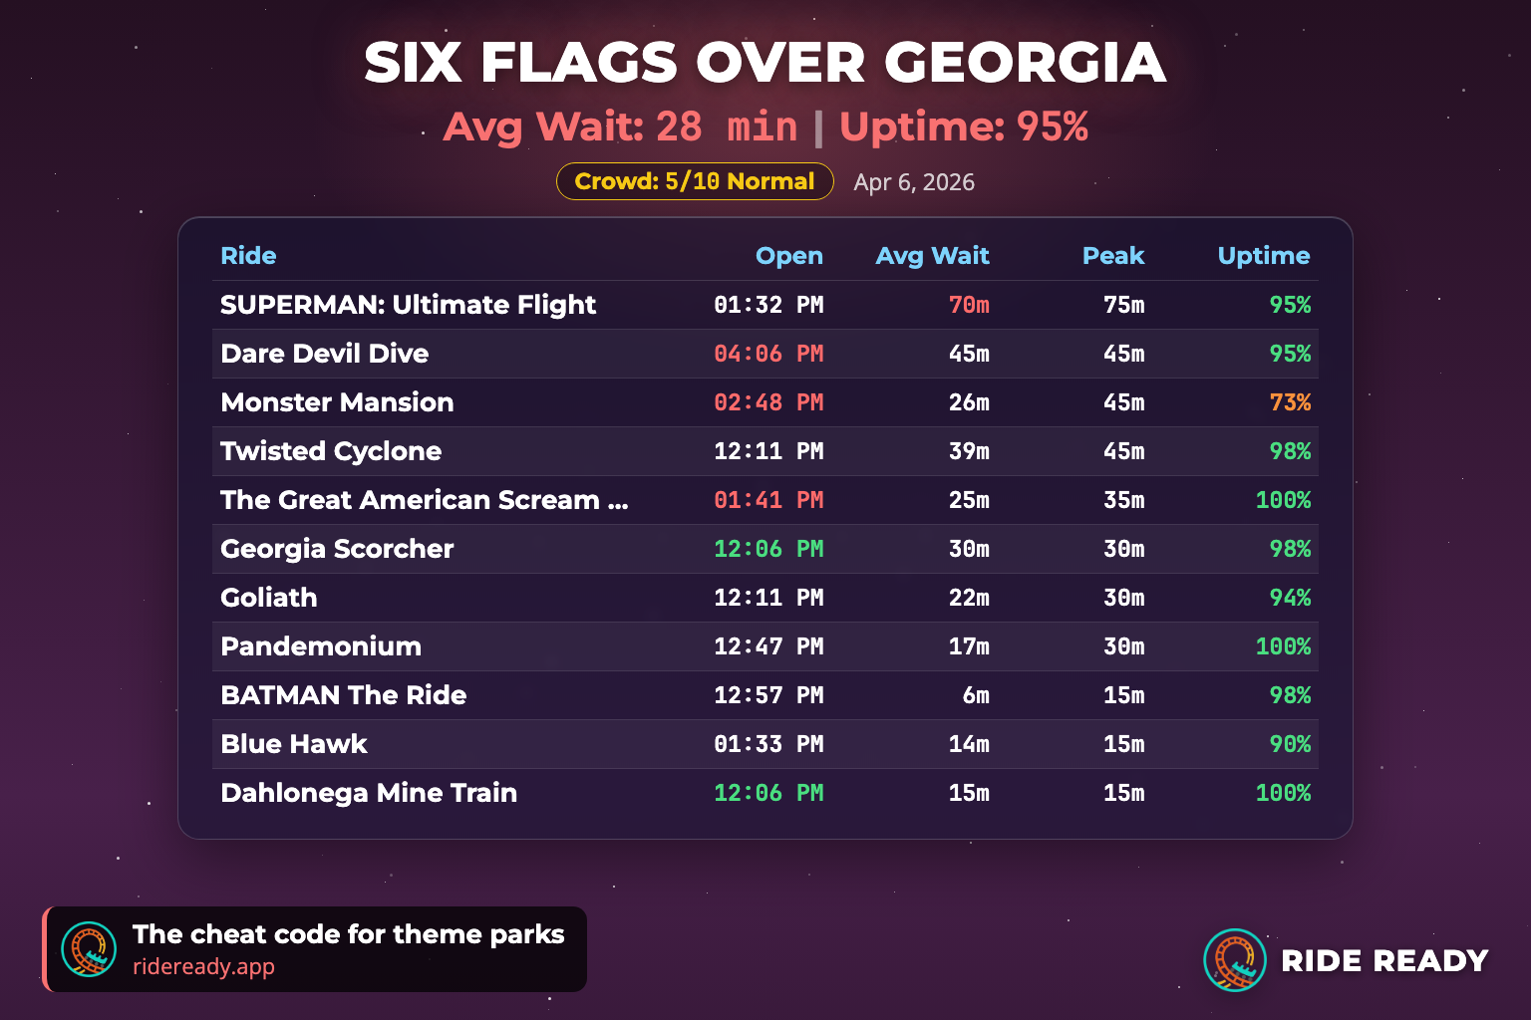The image size is (1531, 1020).
Task: Click Georgia Scorcher's open time "12:06 PM"
Action: tap(768, 549)
